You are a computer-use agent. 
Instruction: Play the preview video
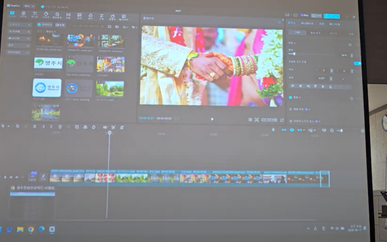tap(212, 119)
